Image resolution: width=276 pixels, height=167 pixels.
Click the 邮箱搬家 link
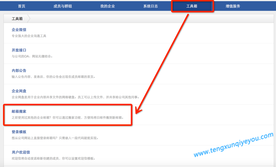pyautogui.click(x=19, y=111)
